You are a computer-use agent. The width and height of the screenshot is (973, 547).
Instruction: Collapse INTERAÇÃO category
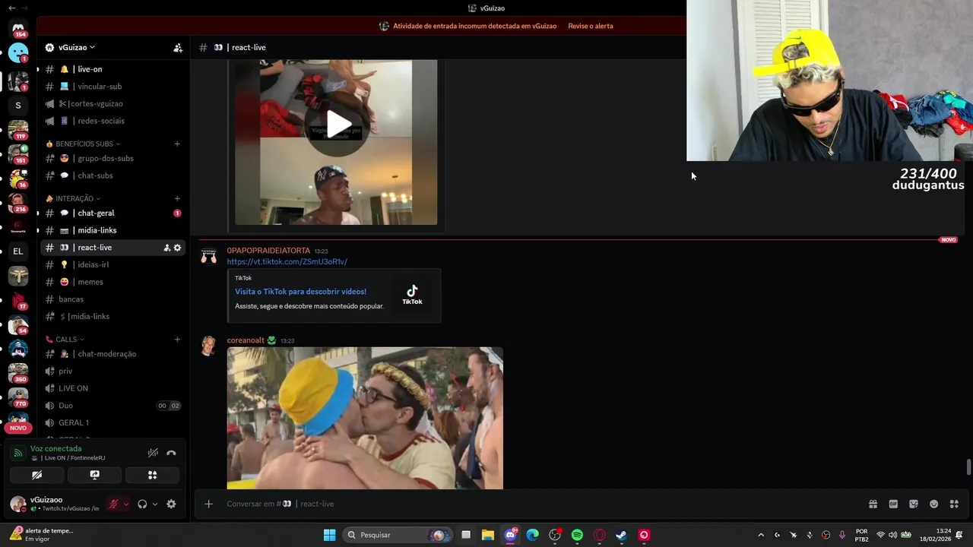74,198
